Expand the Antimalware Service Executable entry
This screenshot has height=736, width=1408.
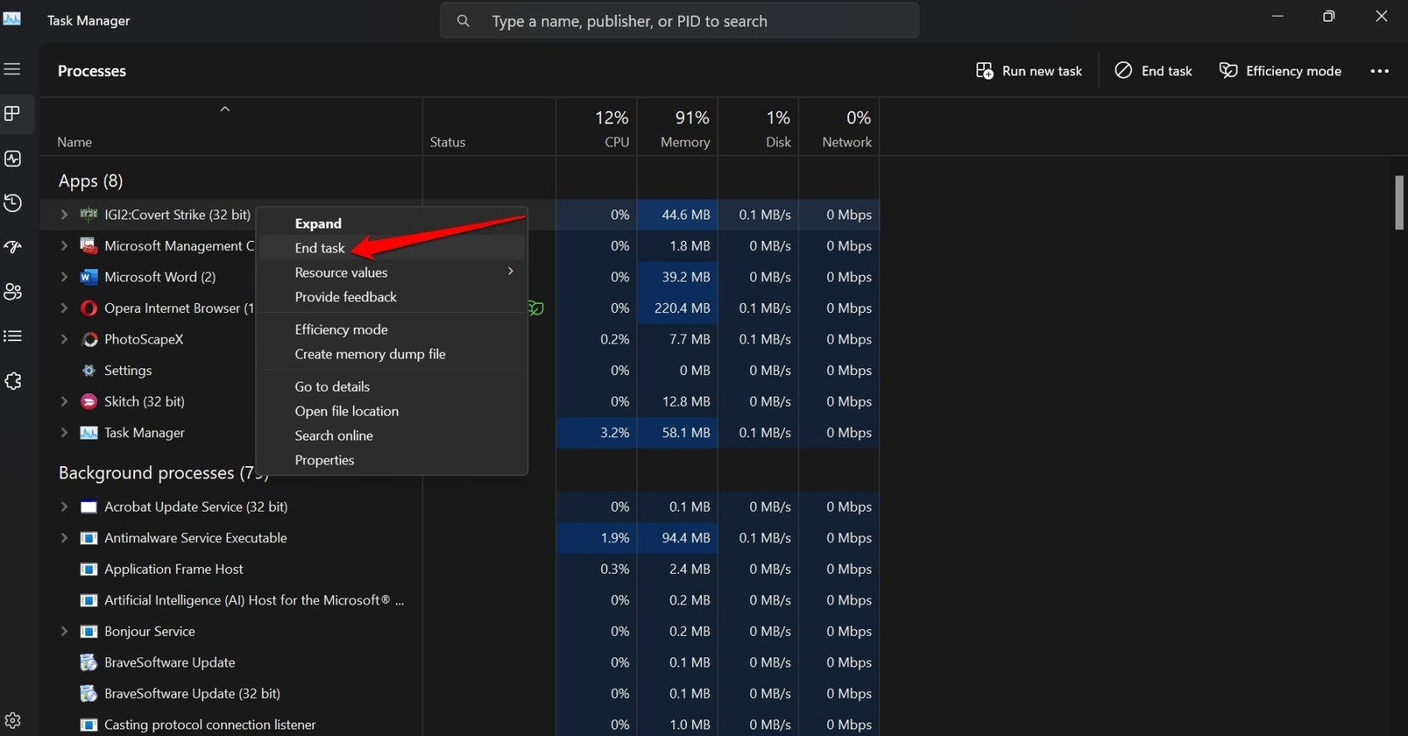(x=65, y=538)
